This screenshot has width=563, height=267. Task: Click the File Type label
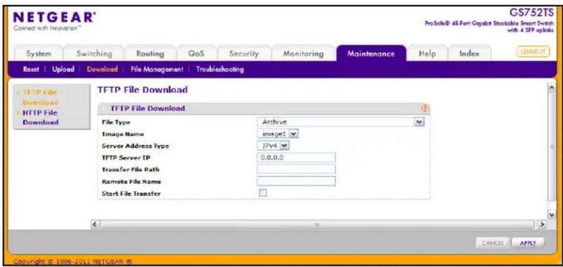tap(116, 122)
